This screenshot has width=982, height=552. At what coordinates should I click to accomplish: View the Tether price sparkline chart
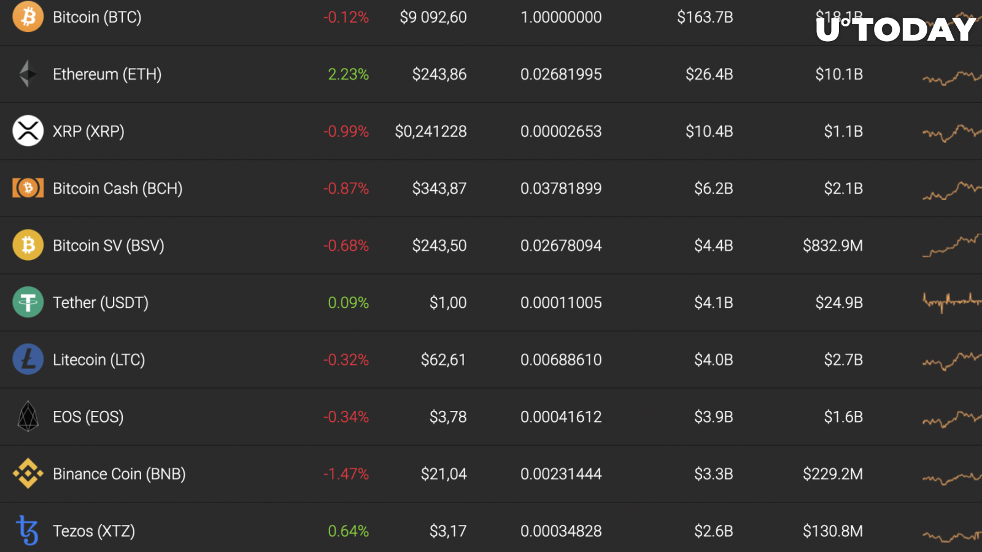(x=952, y=302)
